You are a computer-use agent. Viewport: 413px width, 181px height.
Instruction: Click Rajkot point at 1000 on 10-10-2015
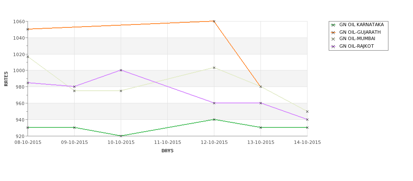(x=121, y=70)
